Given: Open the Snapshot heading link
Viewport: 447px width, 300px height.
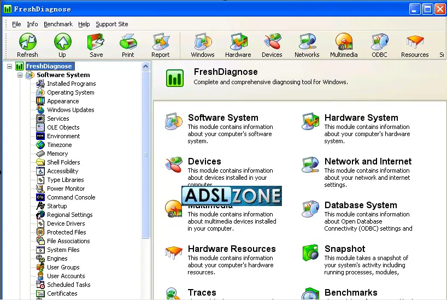Looking at the screenshot, I should point(345,249).
